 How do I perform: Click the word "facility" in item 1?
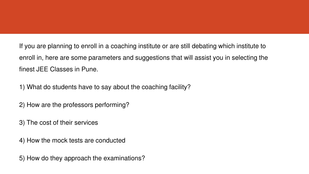(178, 87)
